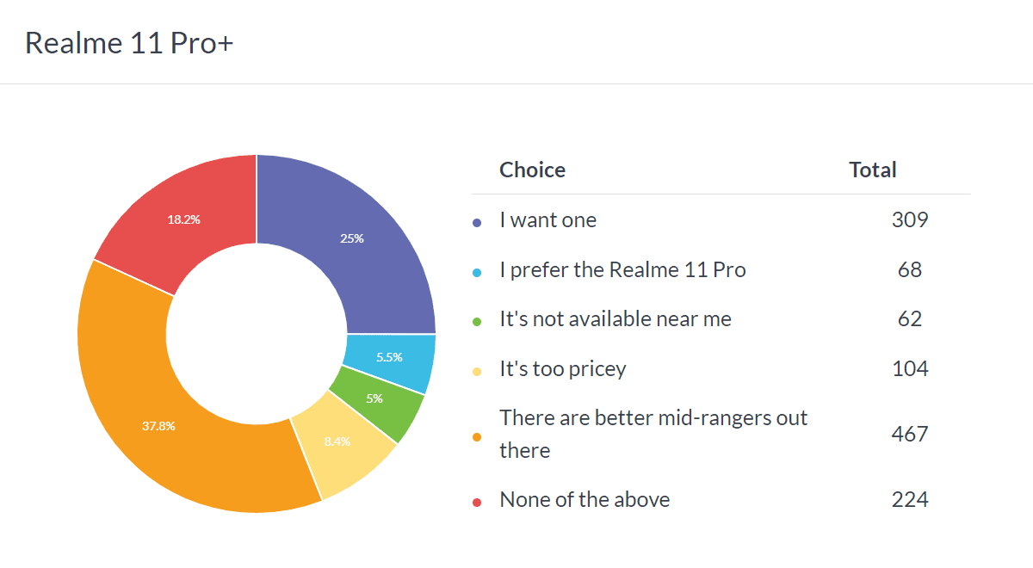This screenshot has width=1033, height=568.
Task: Click orange legend dot for better mid-rangers
Action: click(477, 436)
